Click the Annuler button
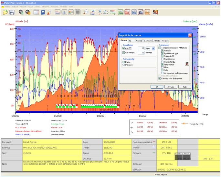The height and width of the screenshot is (177, 221). click(170, 87)
